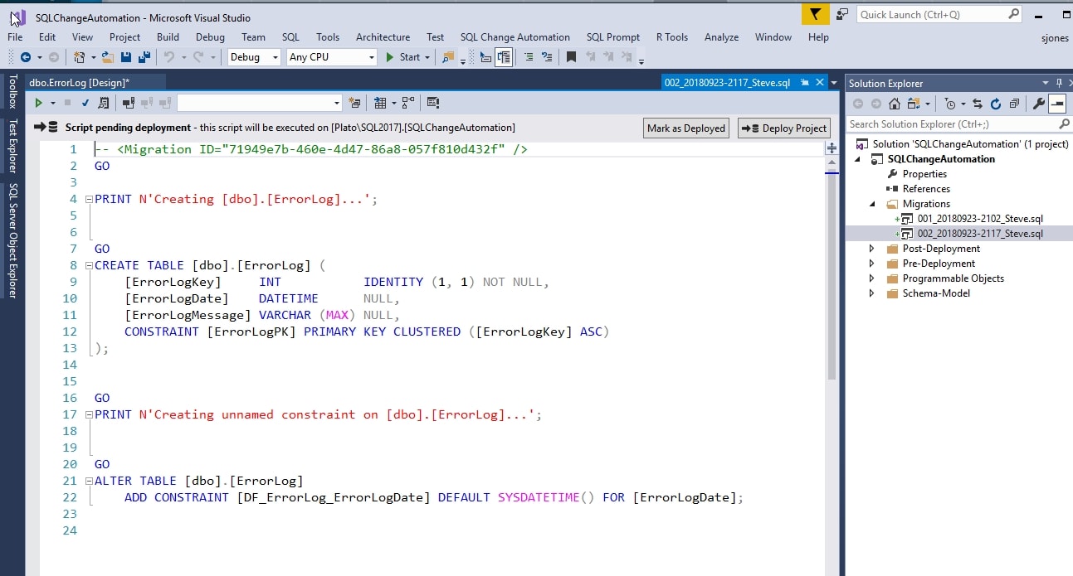Open the Debug configuration dropdown
The image size is (1073, 576).
pos(255,57)
